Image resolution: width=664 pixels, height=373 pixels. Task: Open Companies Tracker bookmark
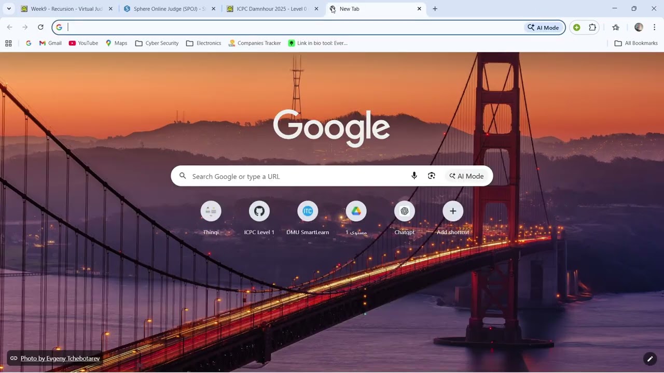(255, 43)
